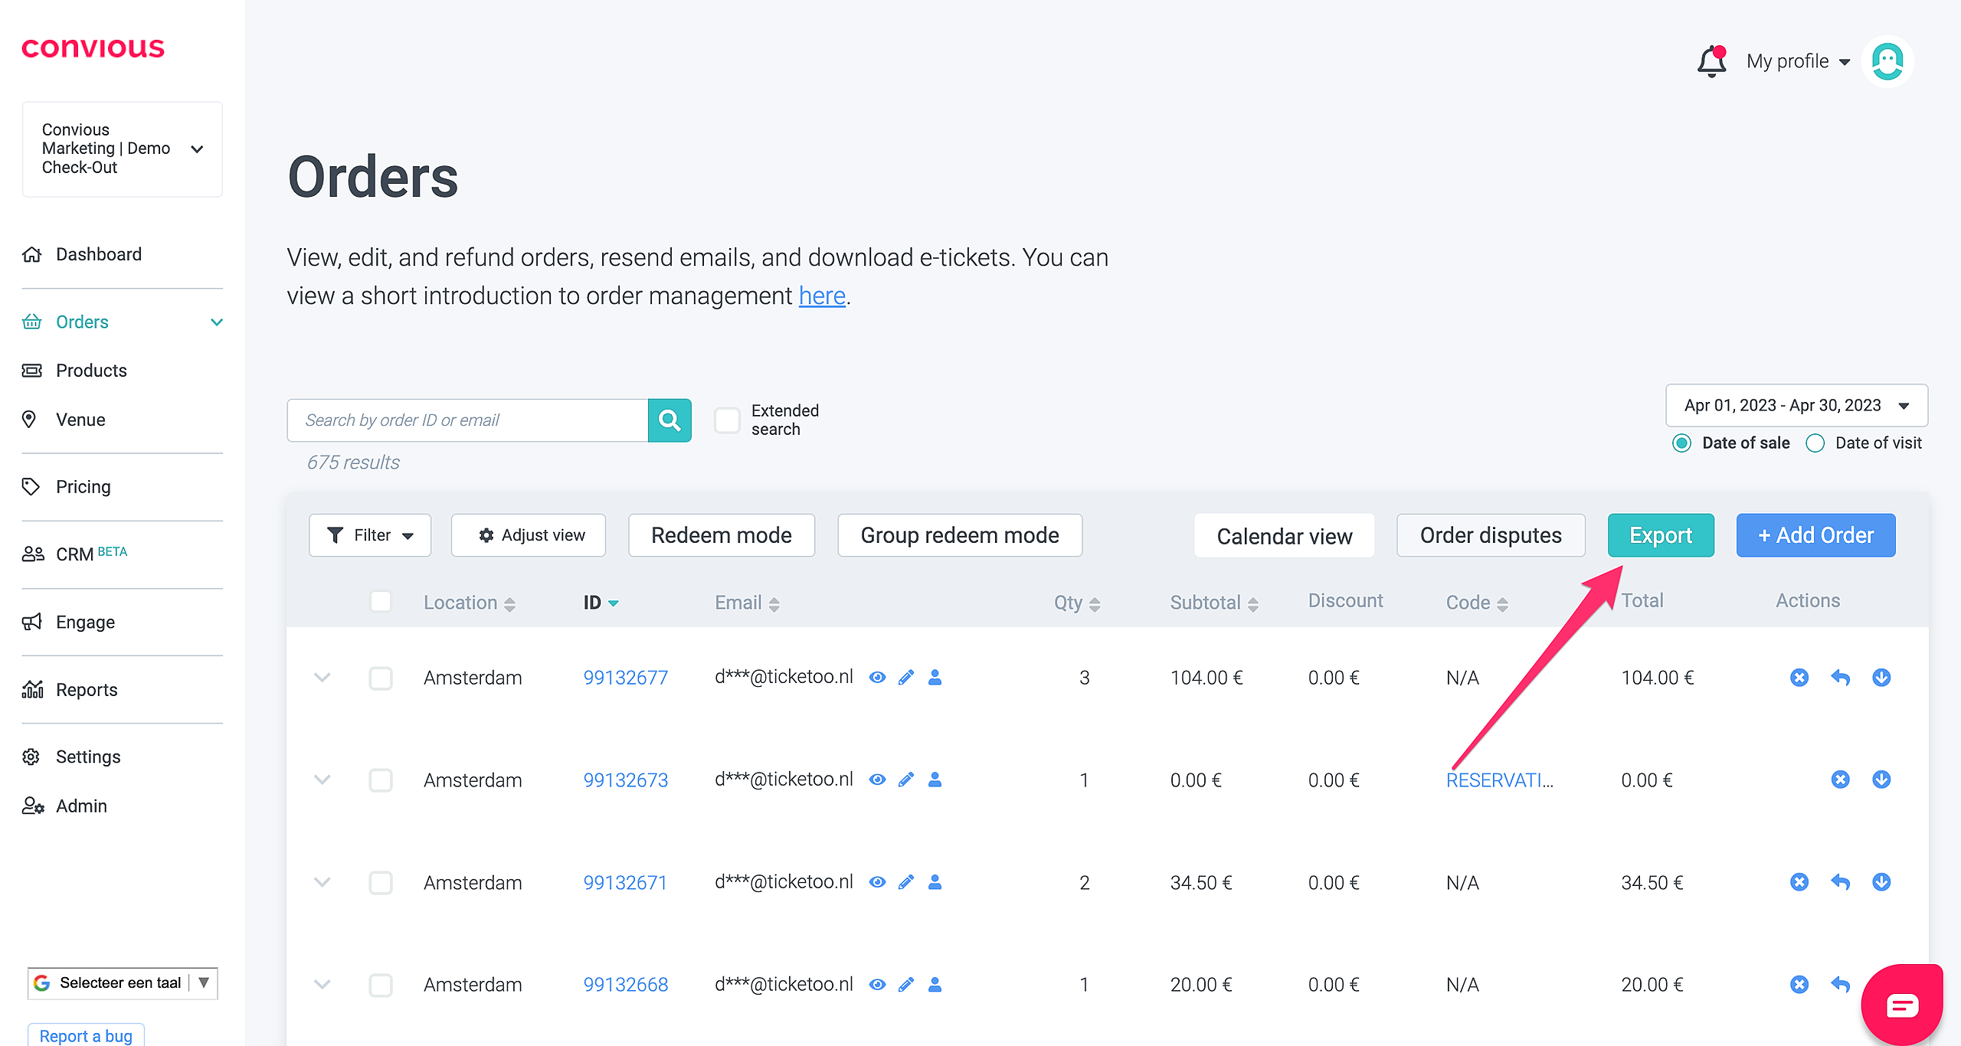Click the Export button
The image size is (1961, 1046).
point(1660,535)
